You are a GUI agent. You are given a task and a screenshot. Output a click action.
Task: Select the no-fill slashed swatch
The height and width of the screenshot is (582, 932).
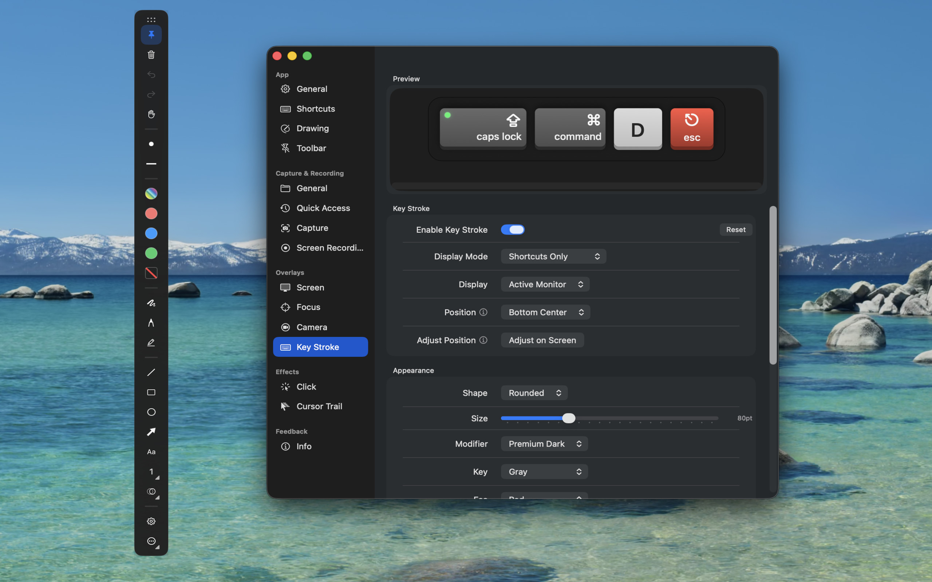pos(151,273)
